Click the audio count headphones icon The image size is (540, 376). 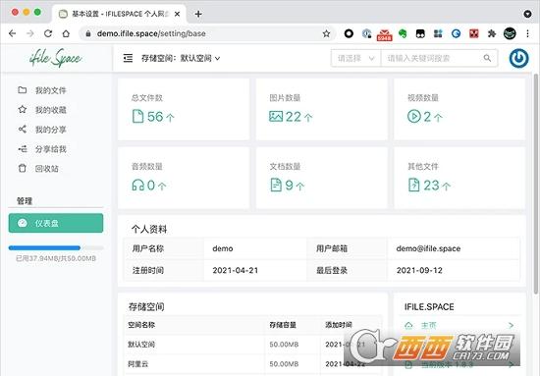click(x=138, y=186)
